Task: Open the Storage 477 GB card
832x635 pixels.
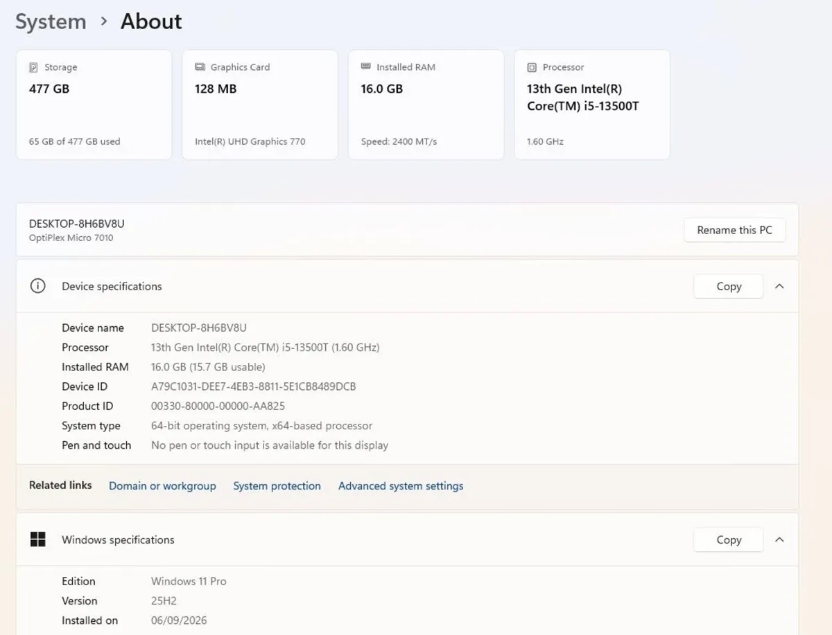Action: pyautogui.click(x=94, y=105)
